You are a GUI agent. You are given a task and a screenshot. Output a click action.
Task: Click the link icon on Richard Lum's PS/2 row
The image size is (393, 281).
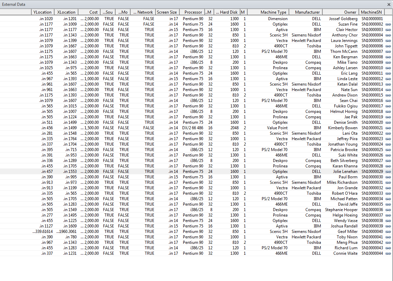click(389, 248)
